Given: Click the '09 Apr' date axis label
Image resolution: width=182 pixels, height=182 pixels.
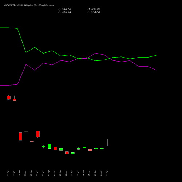Looking at the screenshot, I should [x=25, y=173].
